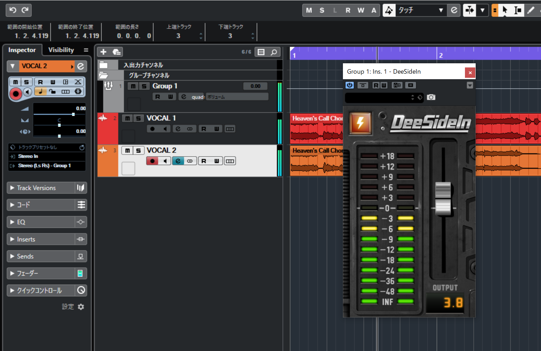Screen dimensions: 541x351
Task: Select the Draw pencil tool
Action: pyautogui.click(x=531, y=10)
